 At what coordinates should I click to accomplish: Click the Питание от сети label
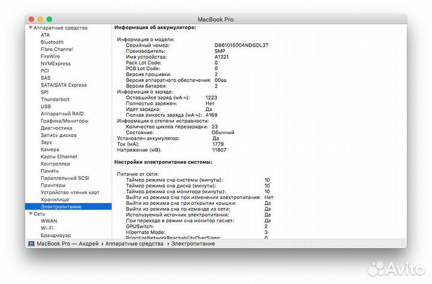(x=138, y=174)
